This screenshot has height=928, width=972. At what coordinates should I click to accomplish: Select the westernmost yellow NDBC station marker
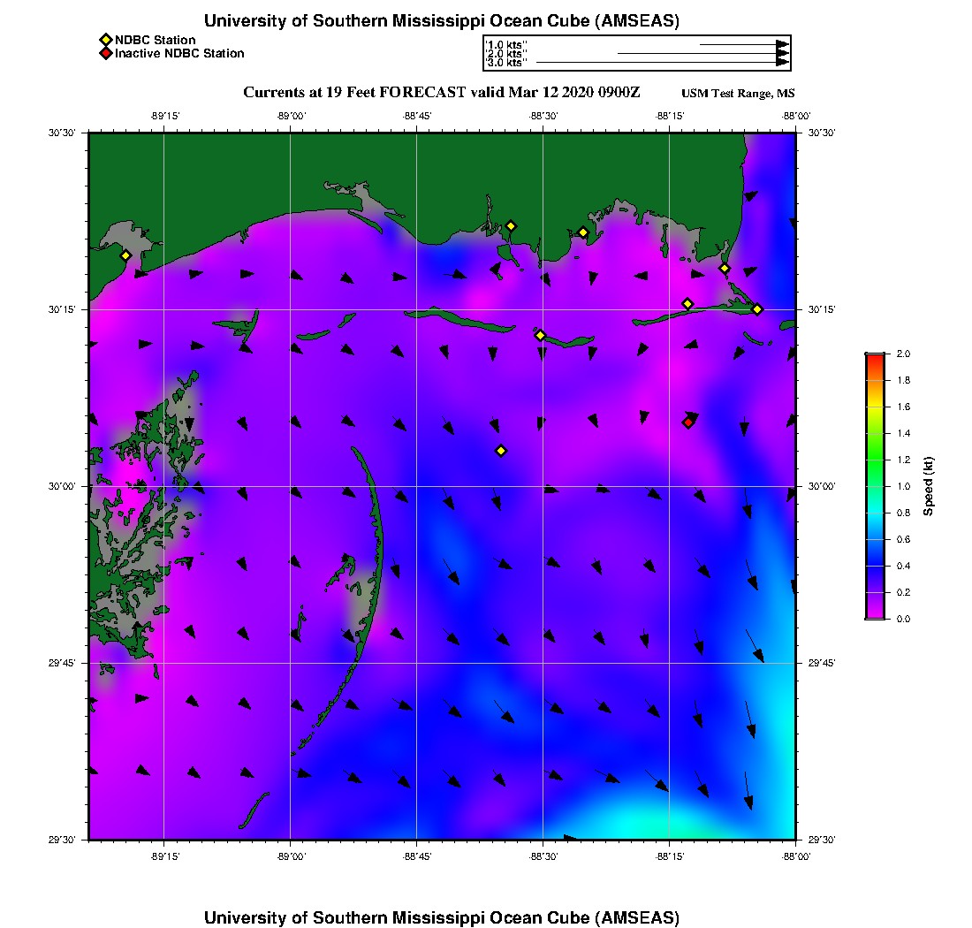(x=125, y=255)
